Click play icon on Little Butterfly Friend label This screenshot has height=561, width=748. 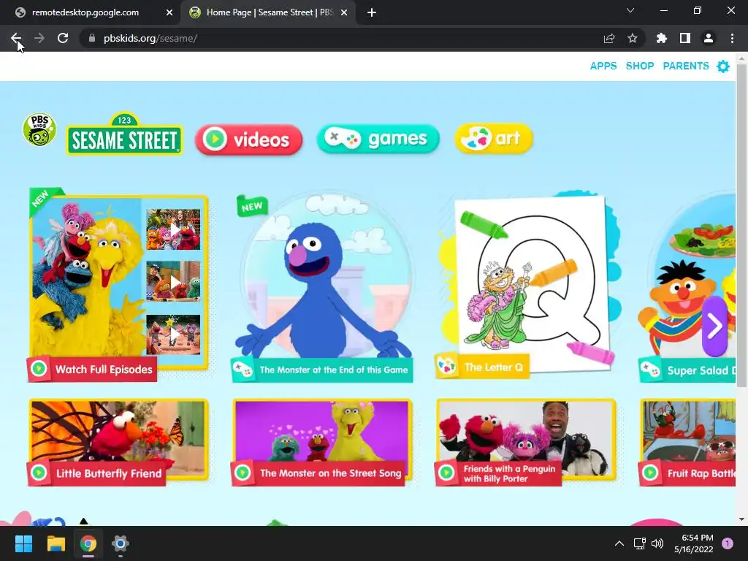39,473
